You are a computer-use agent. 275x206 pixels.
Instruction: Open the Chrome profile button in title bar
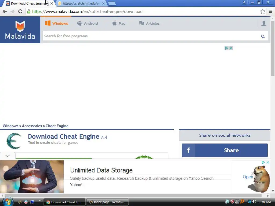244,2
